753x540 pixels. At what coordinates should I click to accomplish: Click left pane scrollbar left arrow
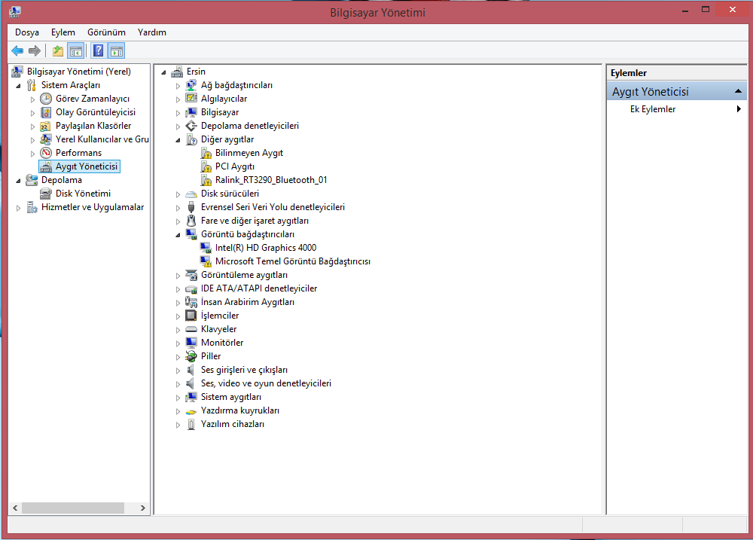point(15,508)
